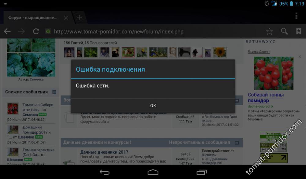Tap the '[09 Июля 2017, 06:46:30]' timestamp
This screenshot has width=306, height=179.
tap(26, 120)
